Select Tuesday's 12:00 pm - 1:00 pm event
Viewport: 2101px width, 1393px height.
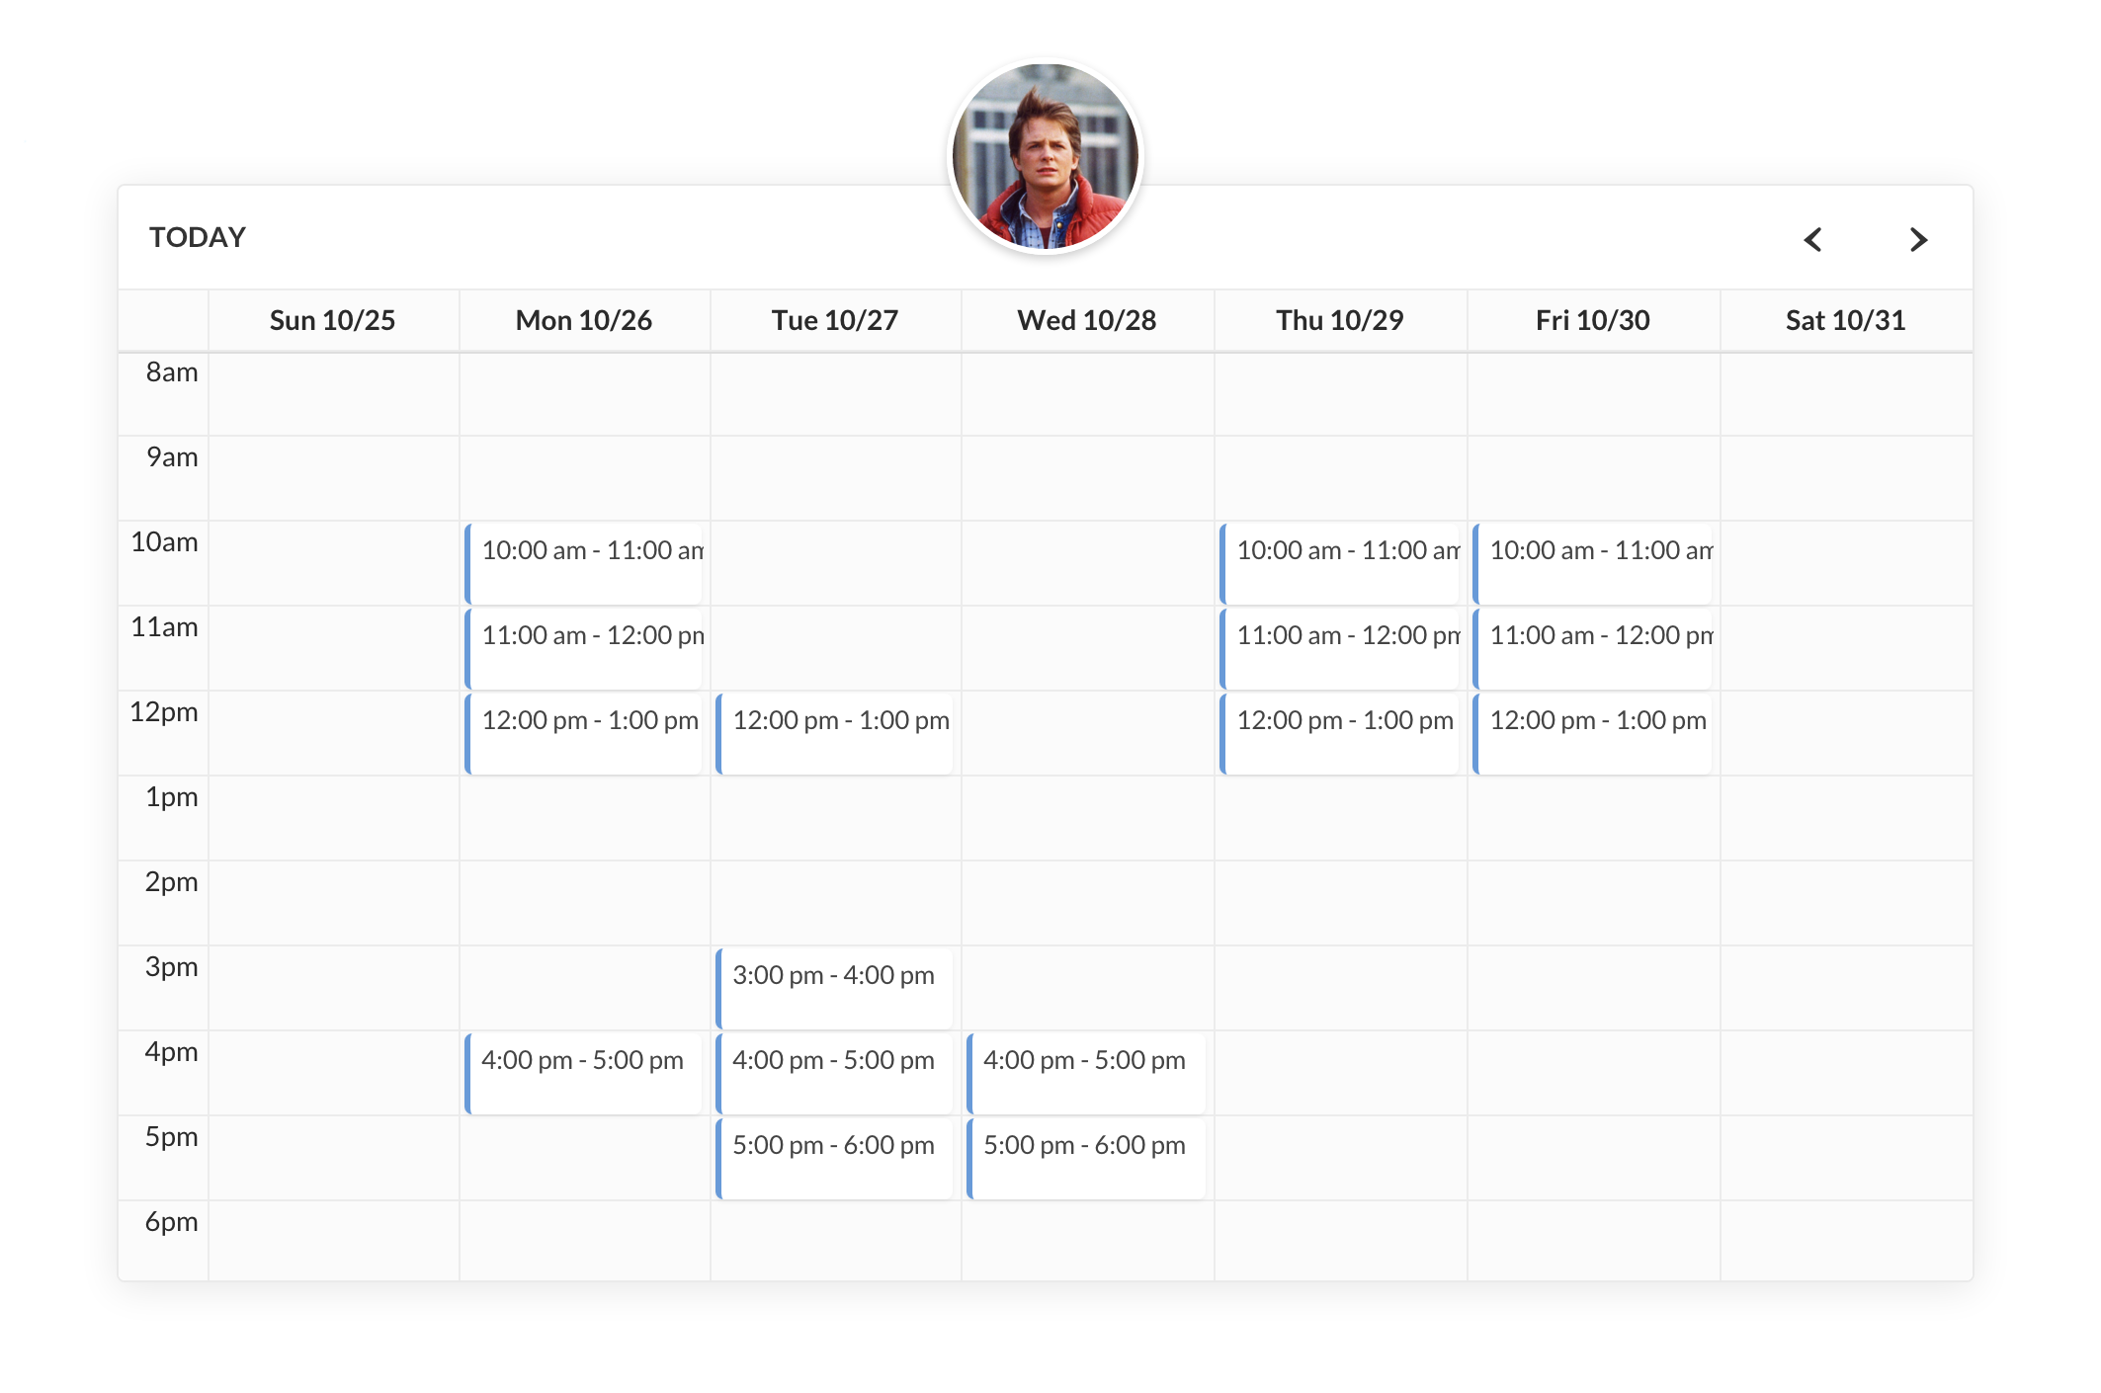[x=836, y=733]
